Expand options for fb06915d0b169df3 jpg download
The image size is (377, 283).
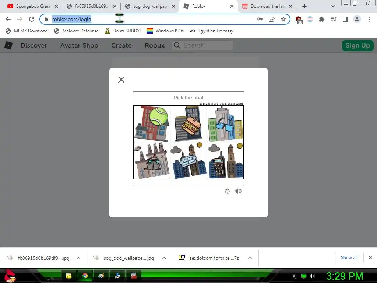[78, 258]
